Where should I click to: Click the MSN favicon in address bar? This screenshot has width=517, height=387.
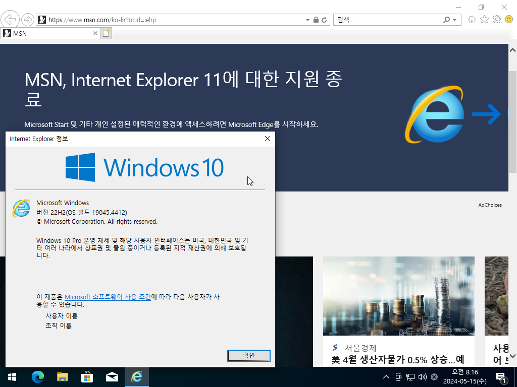42,20
